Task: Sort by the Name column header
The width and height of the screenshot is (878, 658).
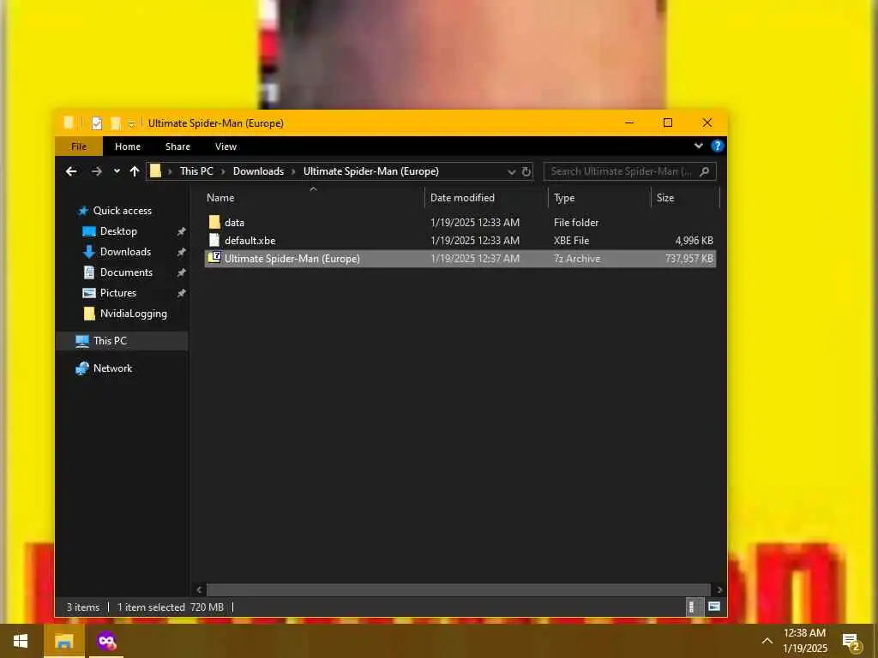Action: coord(220,198)
